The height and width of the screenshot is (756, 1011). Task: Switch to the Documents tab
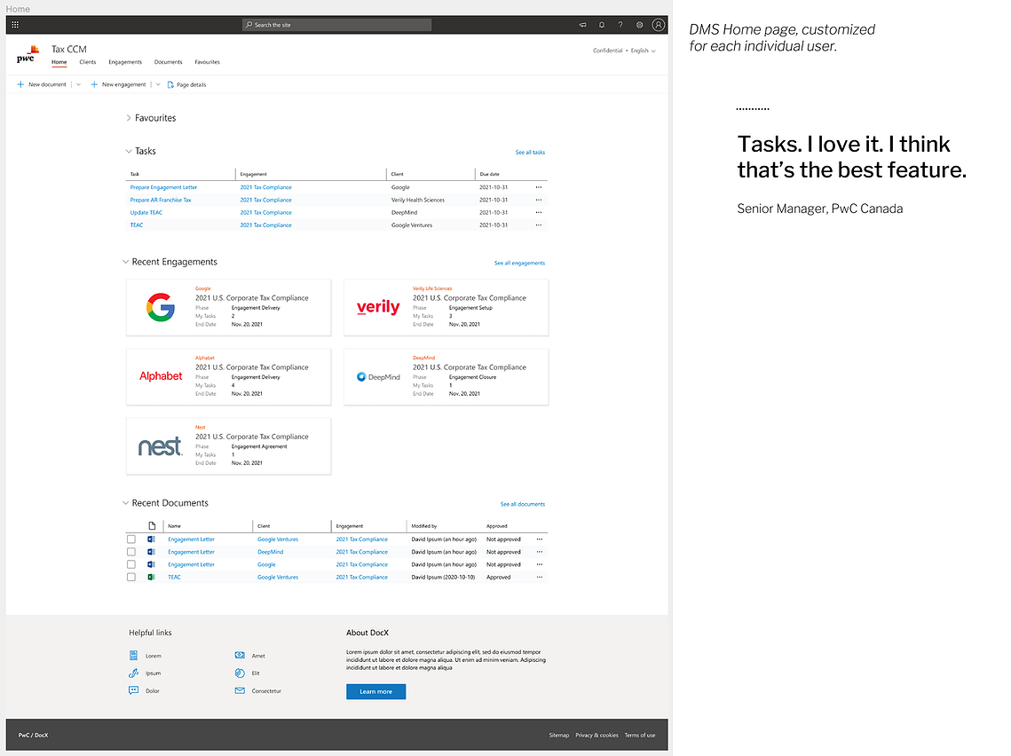pyautogui.click(x=169, y=62)
